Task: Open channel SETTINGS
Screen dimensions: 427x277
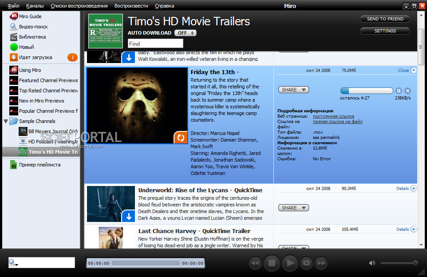Action: coord(385,31)
